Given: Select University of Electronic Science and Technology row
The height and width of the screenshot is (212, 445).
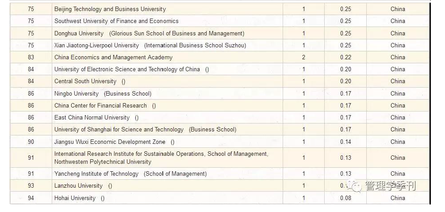Looking at the screenshot, I should (219, 69).
